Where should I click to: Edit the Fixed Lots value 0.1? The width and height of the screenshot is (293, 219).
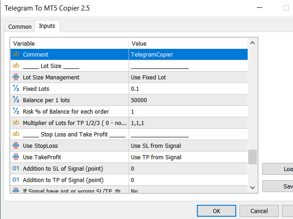[x=188, y=89]
